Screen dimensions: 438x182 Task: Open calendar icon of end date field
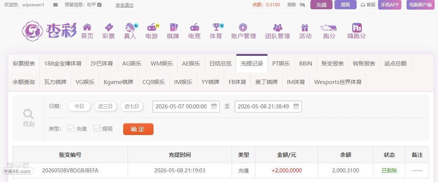pyautogui.click(x=296, y=107)
